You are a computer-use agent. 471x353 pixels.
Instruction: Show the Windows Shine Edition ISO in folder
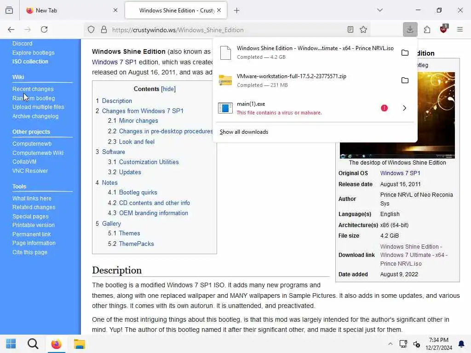tap(405, 53)
